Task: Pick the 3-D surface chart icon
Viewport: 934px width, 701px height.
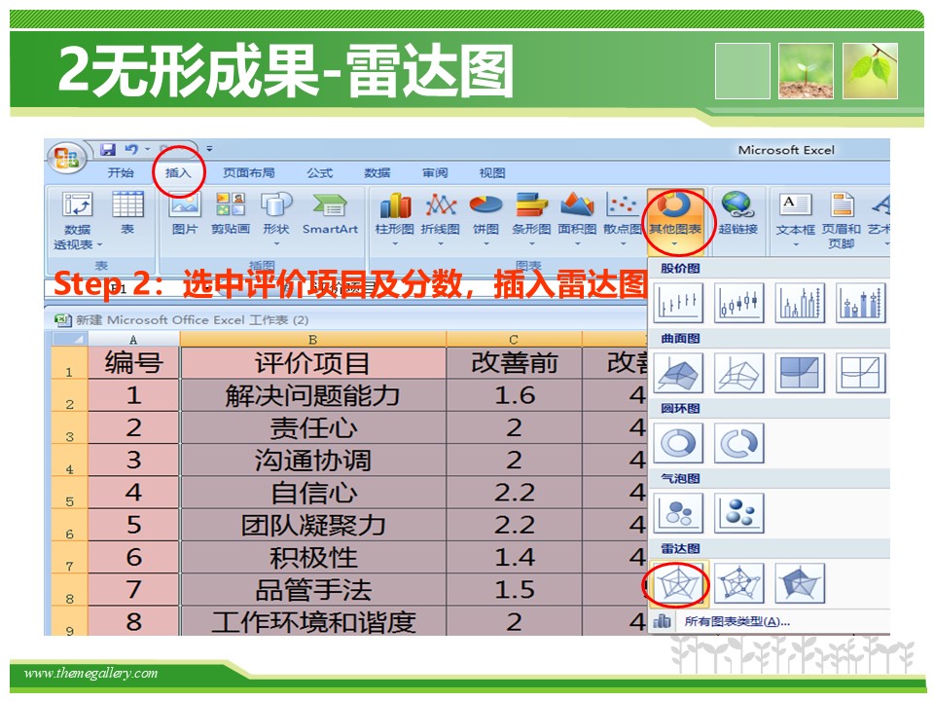Action: pos(679,373)
